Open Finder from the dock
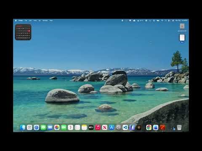The height and width of the screenshot is (151, 202). [23, 128]
